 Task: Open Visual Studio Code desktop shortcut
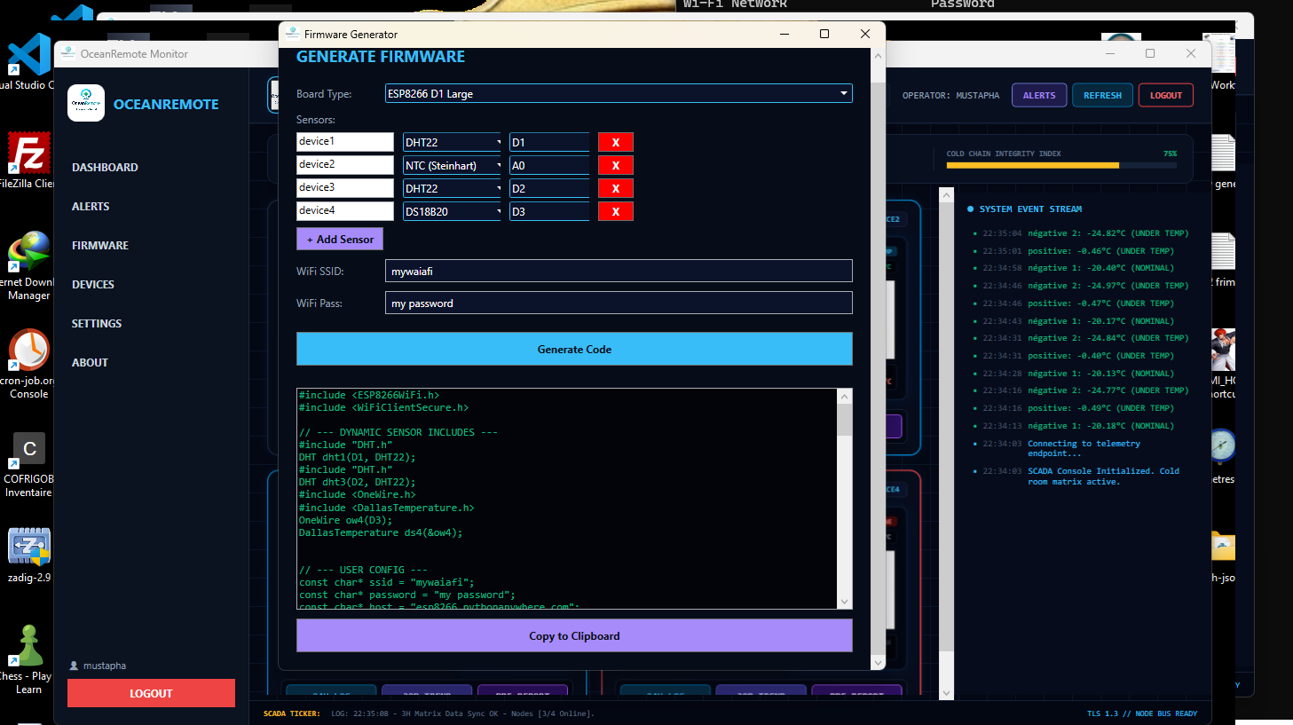tap(29, 59)
